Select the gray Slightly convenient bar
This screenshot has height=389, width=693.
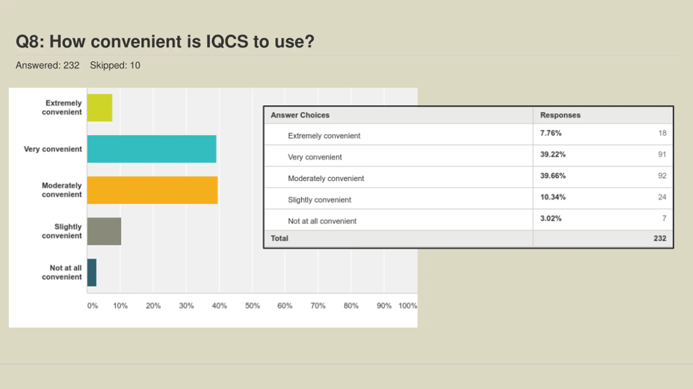104,231
